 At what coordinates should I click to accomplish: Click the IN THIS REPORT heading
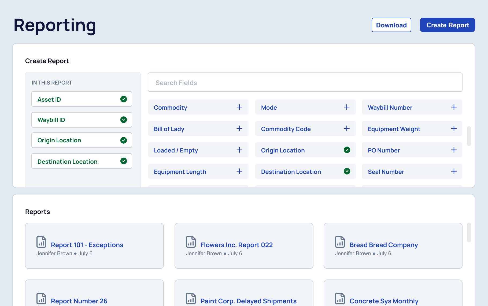(x=52, y=83)
